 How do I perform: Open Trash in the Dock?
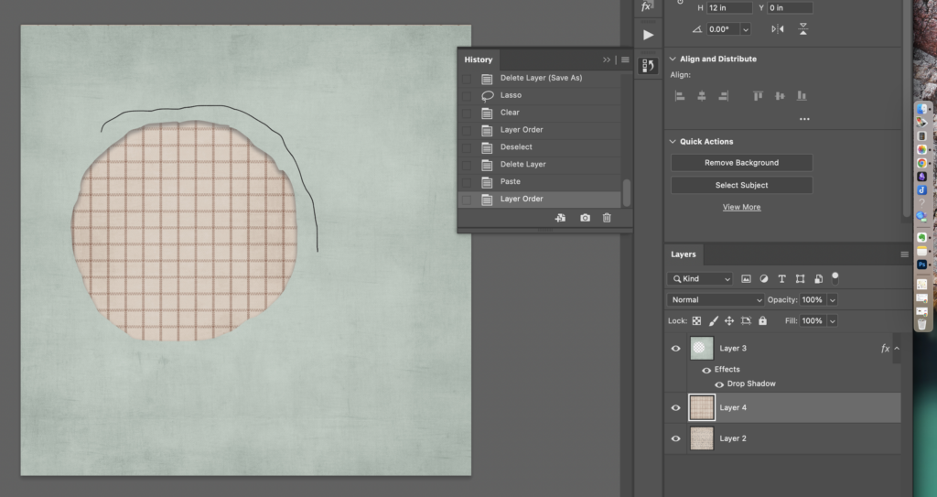[922, 324]
